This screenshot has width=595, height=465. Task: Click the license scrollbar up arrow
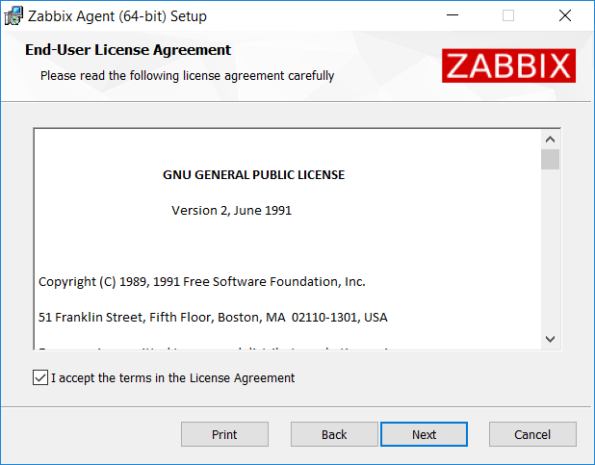coord(550,139)
